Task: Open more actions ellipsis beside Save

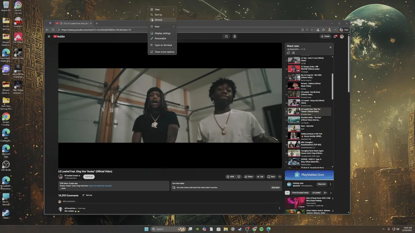Action: 280,177
